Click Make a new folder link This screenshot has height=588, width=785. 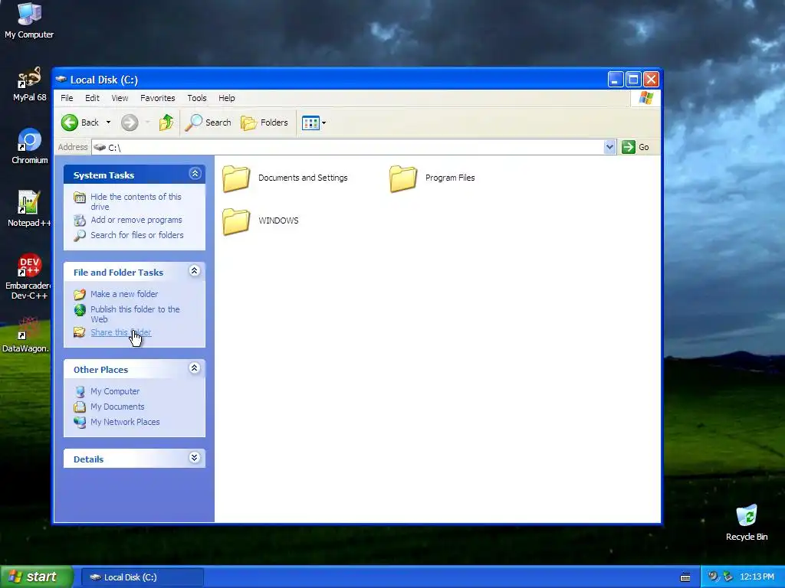pyautogui.click(x=124, y=294)
